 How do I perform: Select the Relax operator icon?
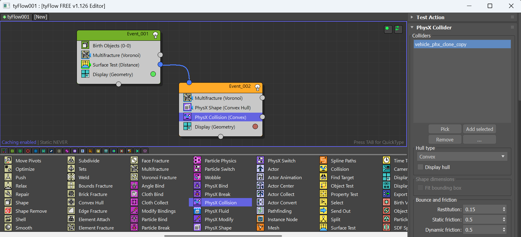[x=8, y=185]
